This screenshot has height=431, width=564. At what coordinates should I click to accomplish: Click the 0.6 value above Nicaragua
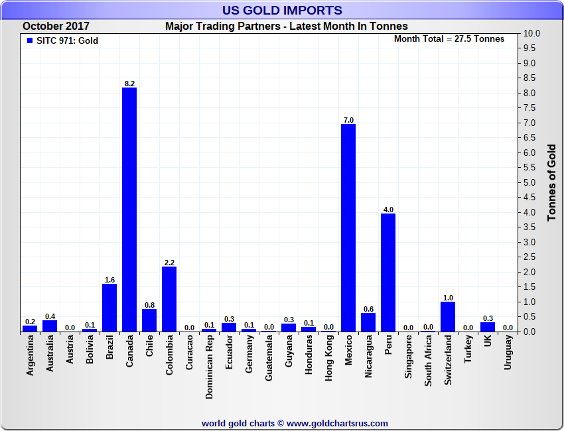tap(369, 309)
